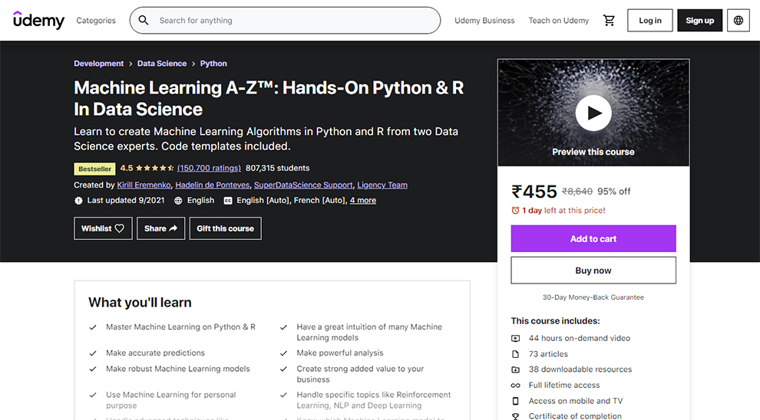Click 'Make robust Machine Learning models' text
This screenshot has height=420, width=760.
(x=178, y=369)
